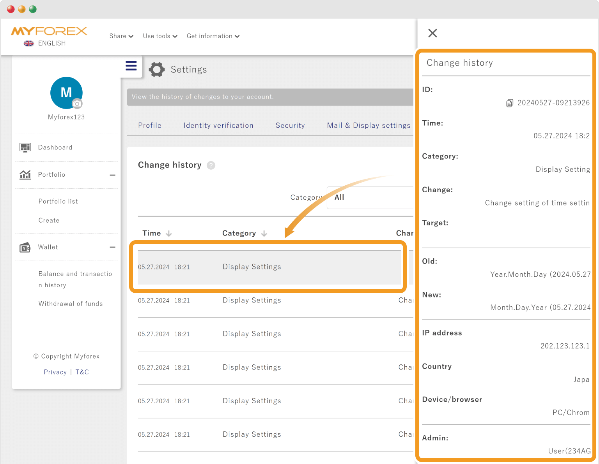599x464 pixels.
Task: Collapse the Portfolio section
Action: 112,175
